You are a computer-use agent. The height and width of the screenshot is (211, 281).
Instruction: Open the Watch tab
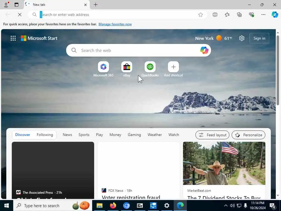[174, 135]
